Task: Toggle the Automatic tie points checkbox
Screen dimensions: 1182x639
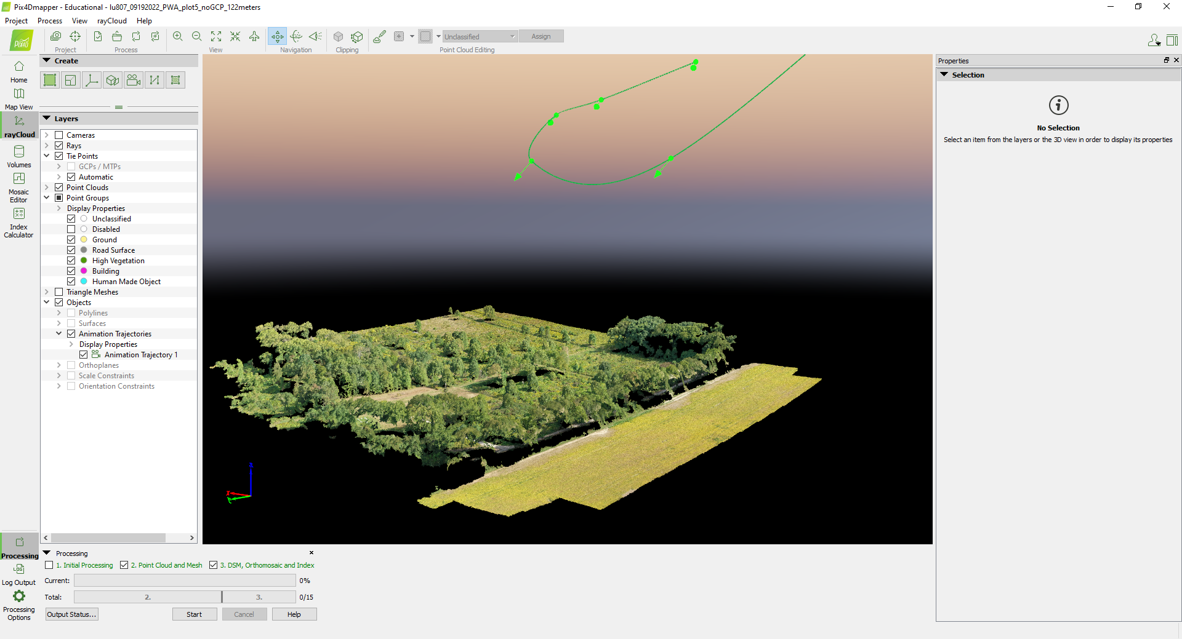Action: click(71, 177)
